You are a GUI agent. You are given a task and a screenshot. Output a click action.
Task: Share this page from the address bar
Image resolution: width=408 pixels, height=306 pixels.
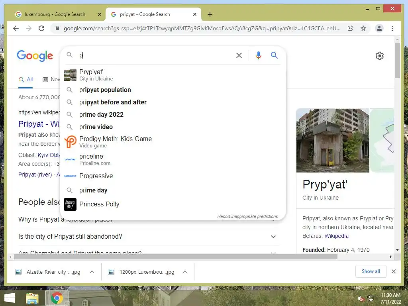pos(351,28)
